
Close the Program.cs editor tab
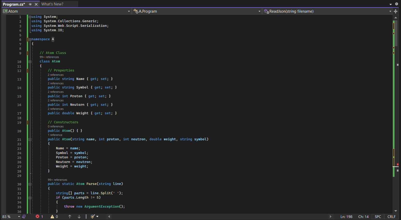[36, 4]
